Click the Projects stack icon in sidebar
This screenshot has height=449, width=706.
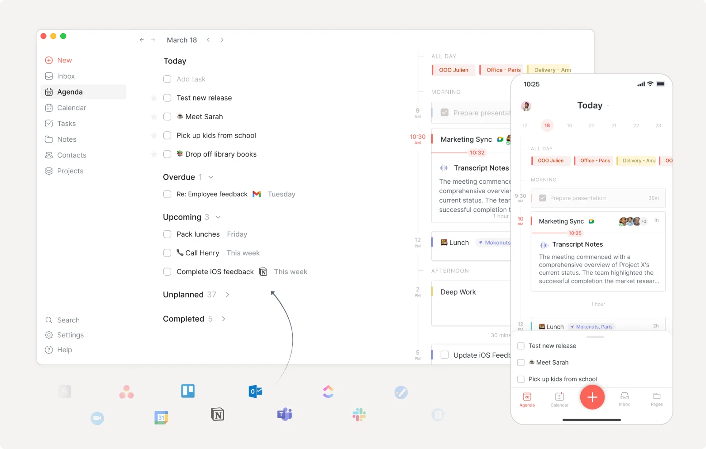point(49,171)
